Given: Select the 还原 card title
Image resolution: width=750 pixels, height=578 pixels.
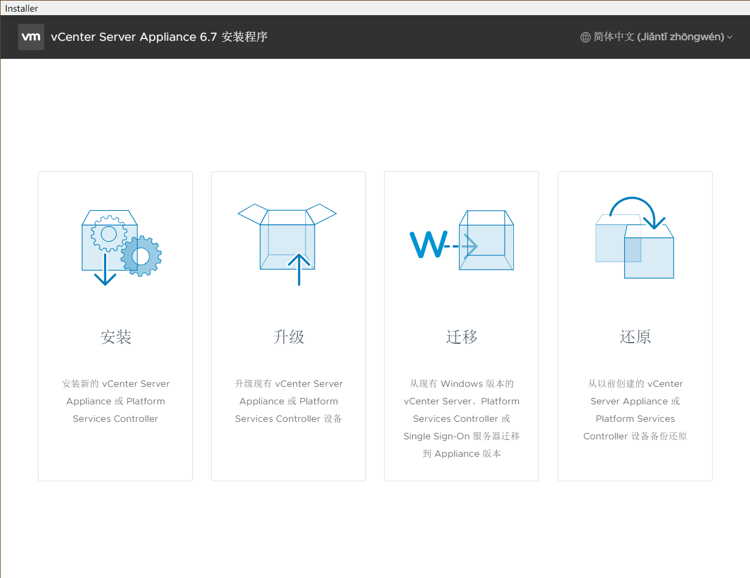Looking at the screenshot, I should click(x=635, y=337).
